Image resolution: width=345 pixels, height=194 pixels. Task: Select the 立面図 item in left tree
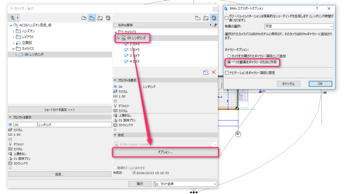click(27, 43)
